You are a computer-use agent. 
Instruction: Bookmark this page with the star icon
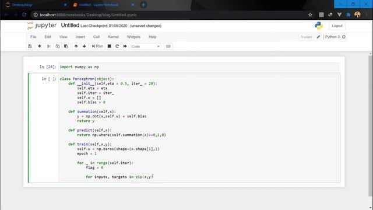310,15
